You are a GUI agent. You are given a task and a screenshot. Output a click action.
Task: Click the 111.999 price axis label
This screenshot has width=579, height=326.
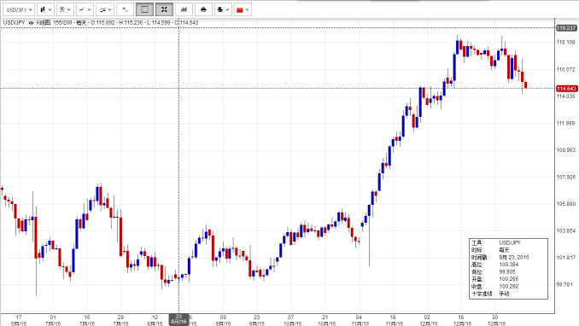point(565,123)
